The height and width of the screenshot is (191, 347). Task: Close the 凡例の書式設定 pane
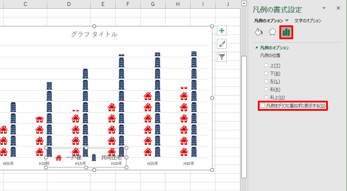tap(338, 8)
